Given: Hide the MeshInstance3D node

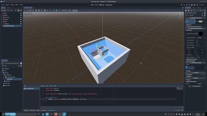Looking at the screenshot, I should tap(21, 26).
